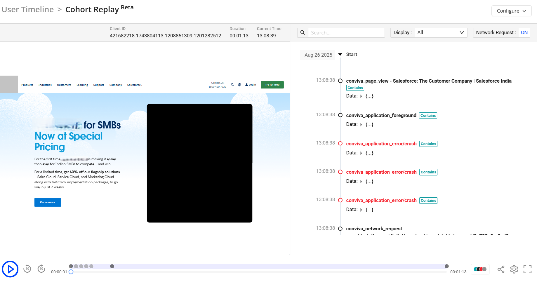The image size is (537, 282).
Task: Click the final event marker at timeline end
Action: click(x=446, y=266)
